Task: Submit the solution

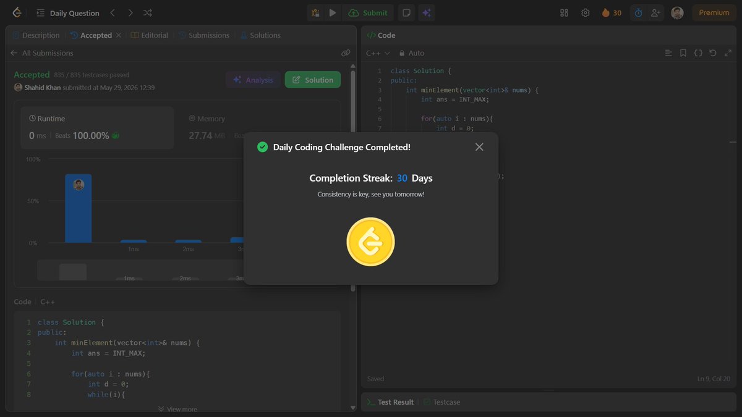Action: [368, 12]
